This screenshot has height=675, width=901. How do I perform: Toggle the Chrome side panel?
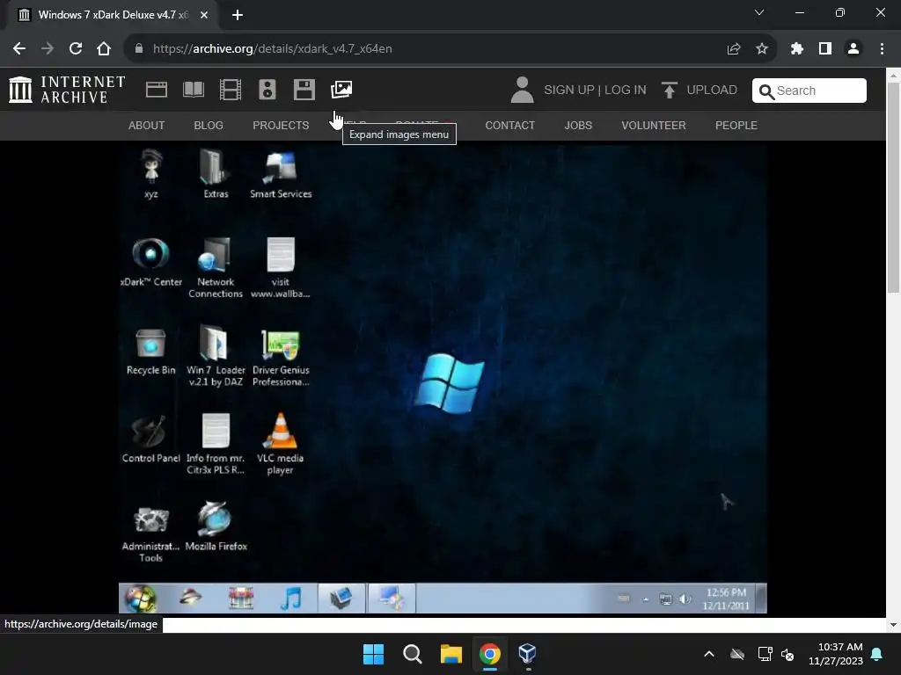(x=825, y=49)
